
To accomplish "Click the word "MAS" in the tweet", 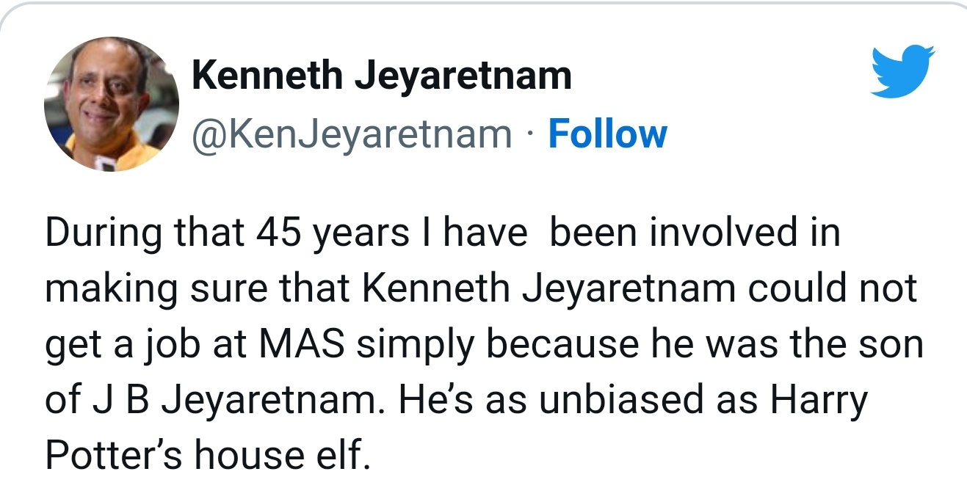I will (x=299, y=345).
